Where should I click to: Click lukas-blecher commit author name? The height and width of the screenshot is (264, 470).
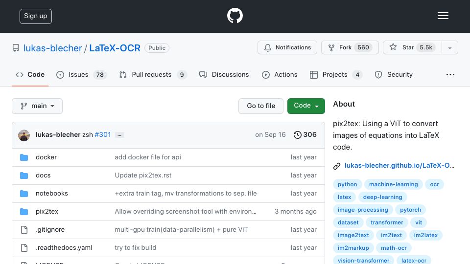(x=58, y=135)
